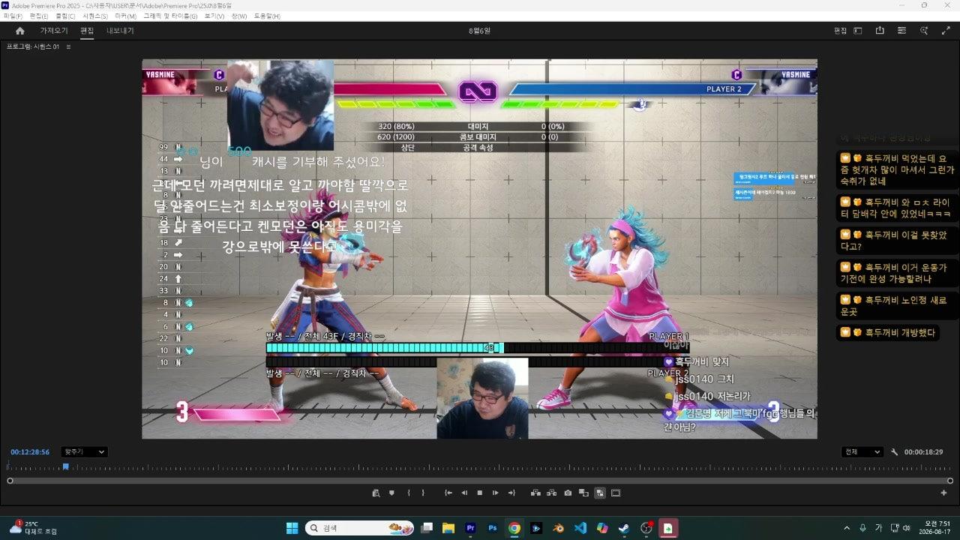Viewport: 960px width, 540px height.
Task: Click the taskbar 검색 search box
Action: pyautogui.click(x=358, y=528)
